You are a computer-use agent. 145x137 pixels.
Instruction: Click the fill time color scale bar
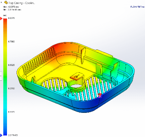click(5, 77)
